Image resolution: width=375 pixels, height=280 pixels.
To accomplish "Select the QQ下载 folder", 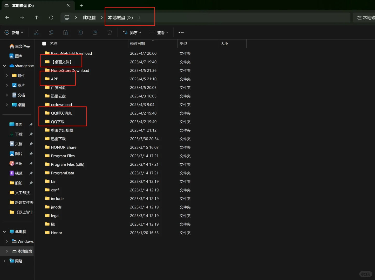I will click(x=58, y=122).
